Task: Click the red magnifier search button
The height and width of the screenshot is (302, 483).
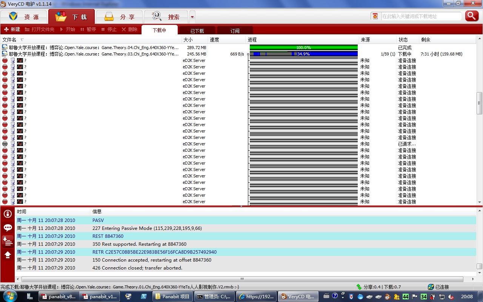Action: pos(472,16)
